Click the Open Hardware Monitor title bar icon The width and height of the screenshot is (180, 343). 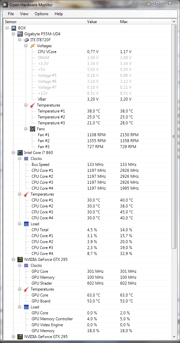click(x=5, y=5)
